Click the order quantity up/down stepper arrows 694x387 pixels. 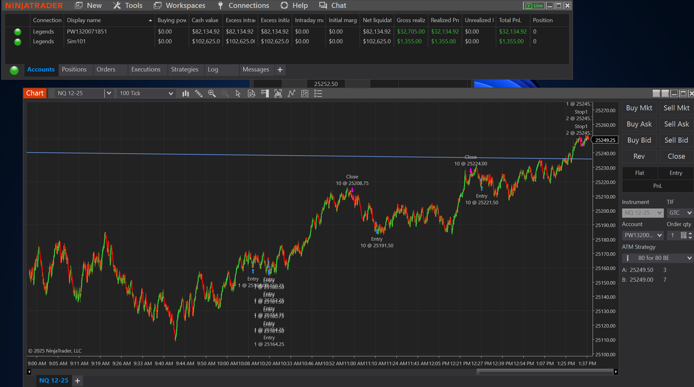(690, 235)
